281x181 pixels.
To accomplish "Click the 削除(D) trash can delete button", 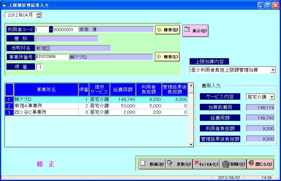I will coord(233,164).
